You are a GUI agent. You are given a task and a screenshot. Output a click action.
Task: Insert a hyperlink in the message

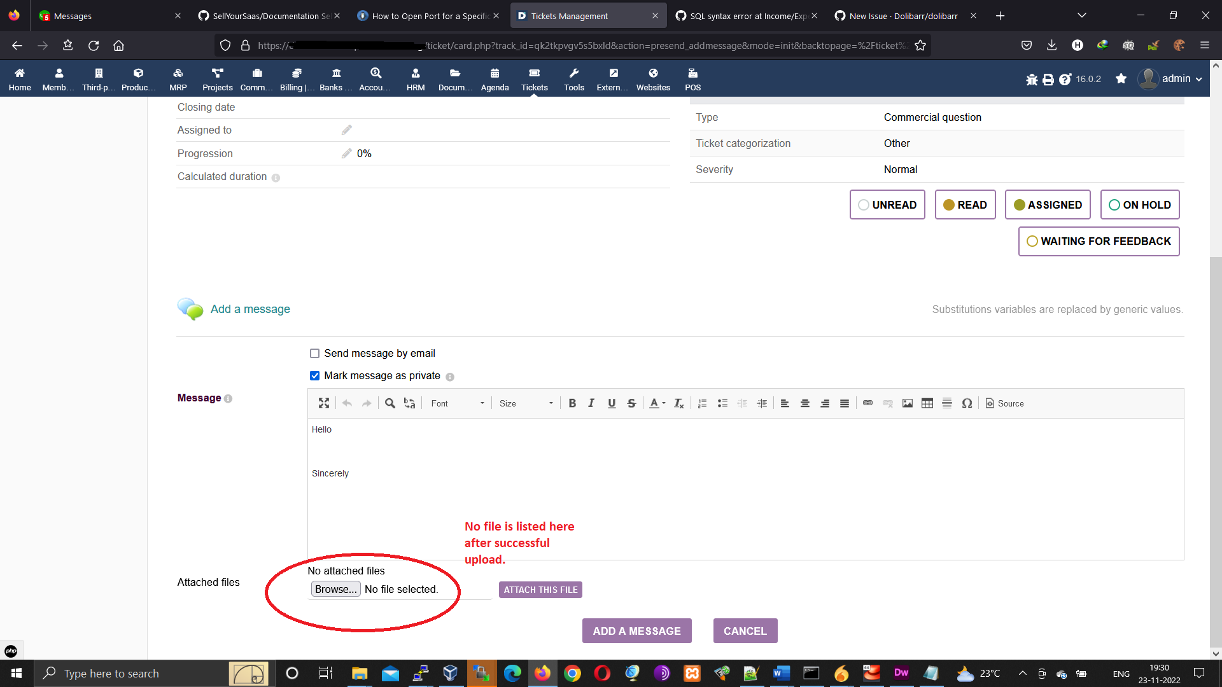[867, 403]
